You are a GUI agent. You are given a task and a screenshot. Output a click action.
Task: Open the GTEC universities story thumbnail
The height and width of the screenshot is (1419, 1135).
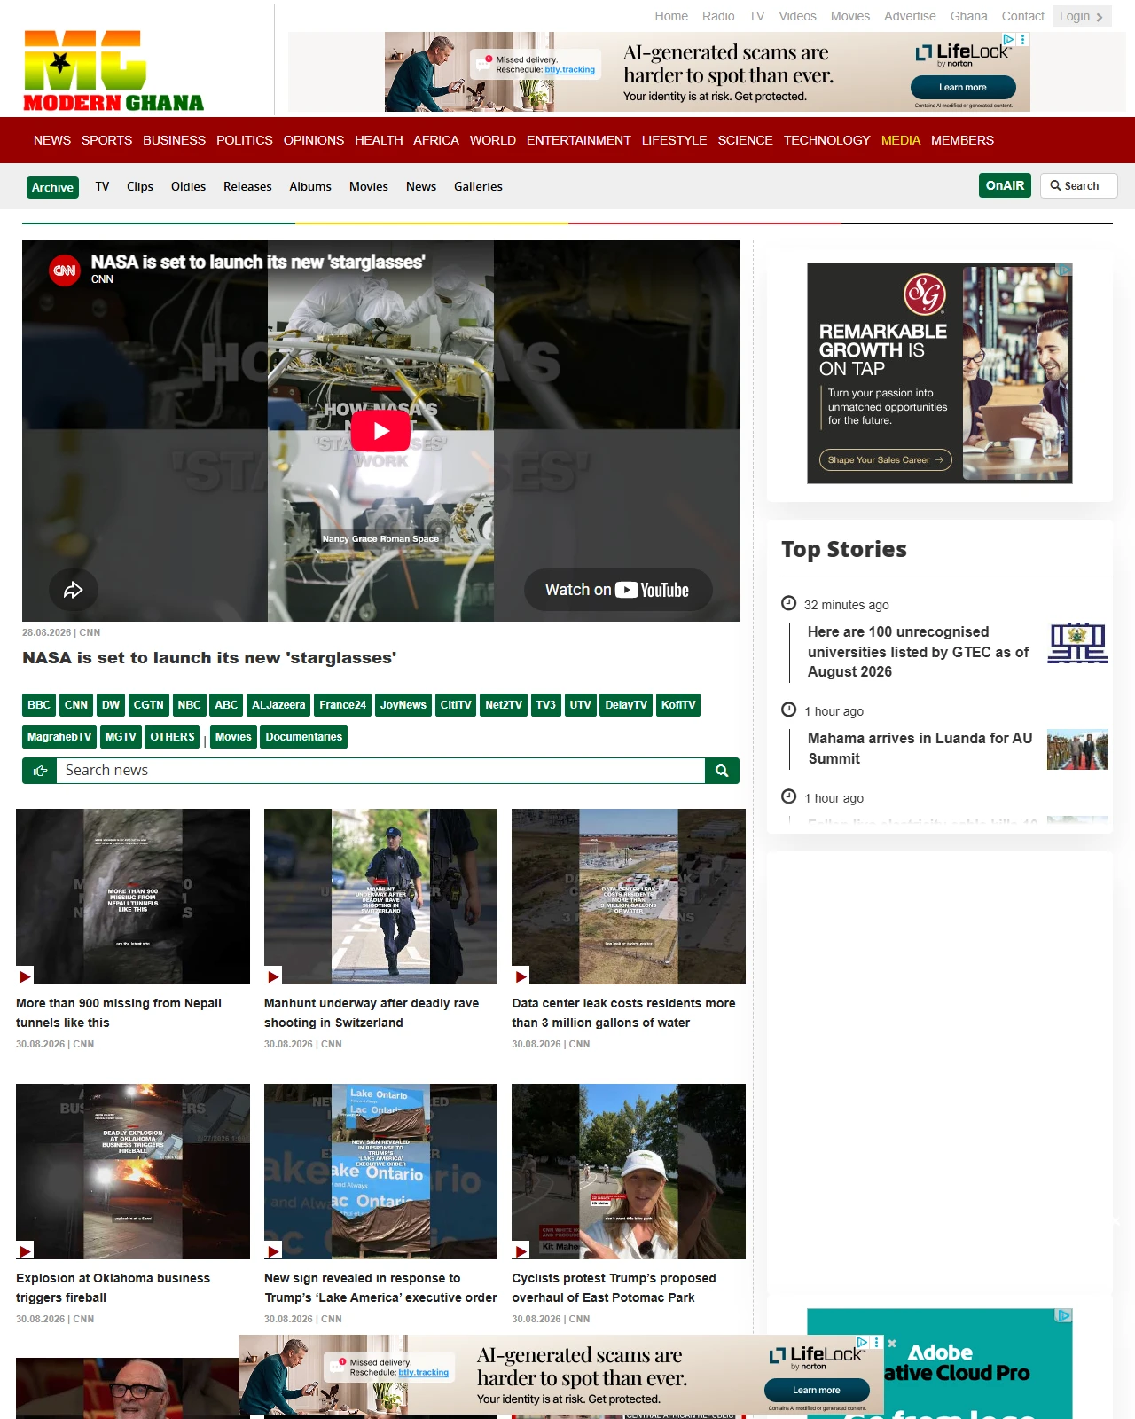click(x=1078, y=643)
